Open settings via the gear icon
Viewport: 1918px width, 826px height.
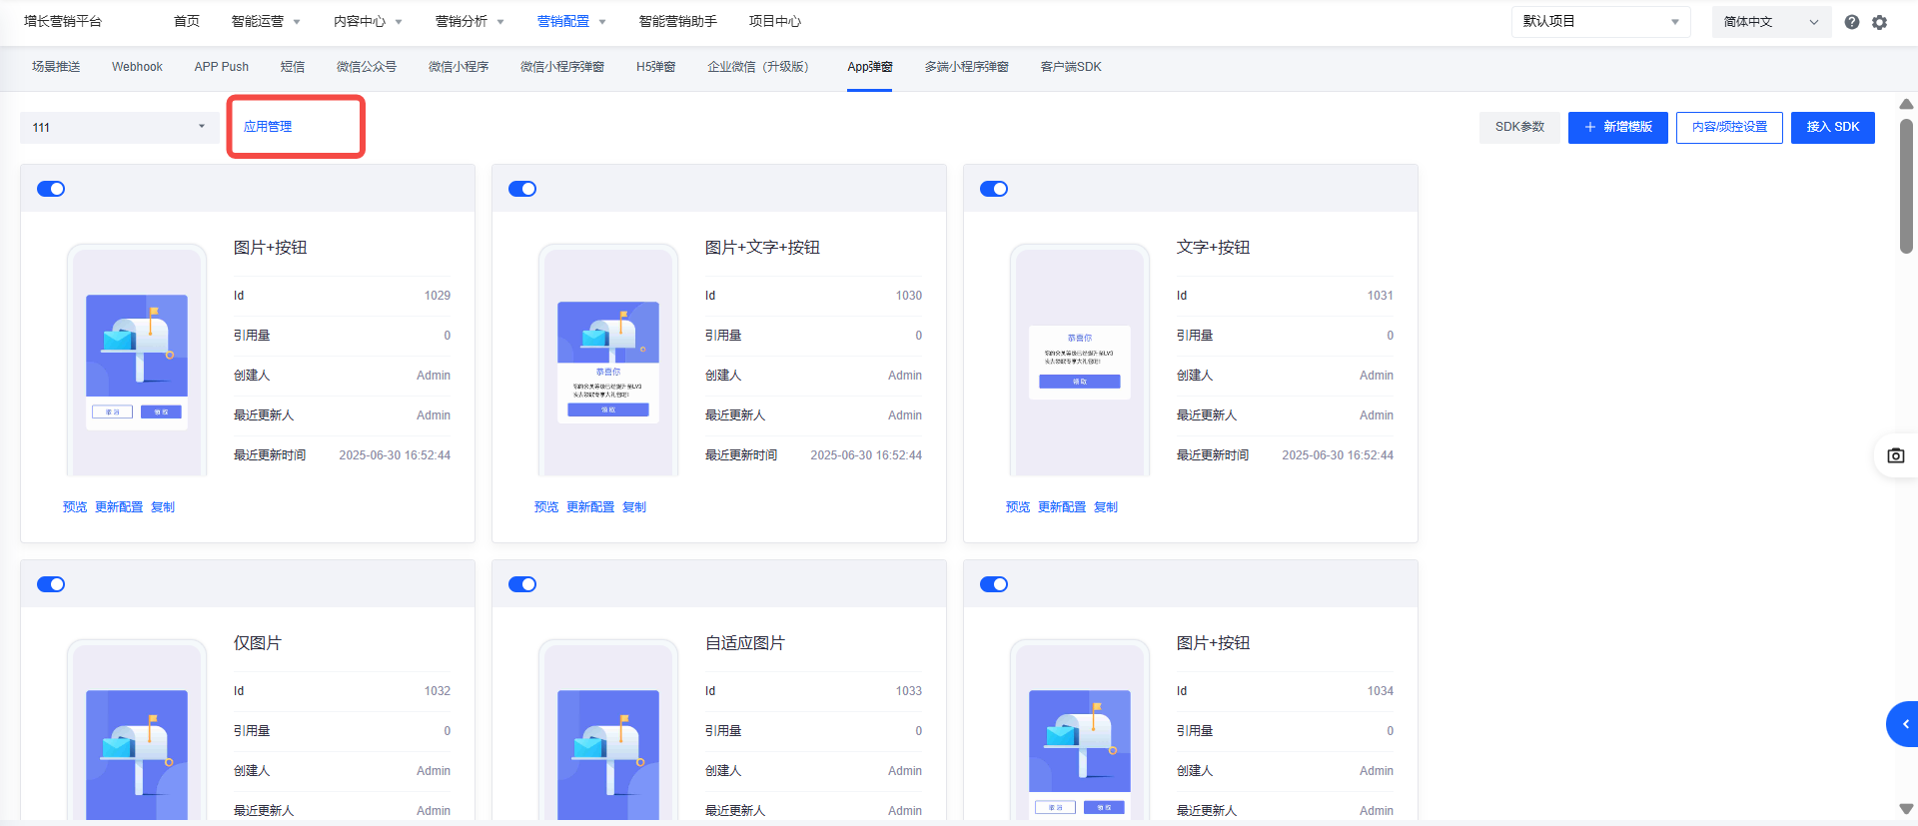[x=1879, y=22]
